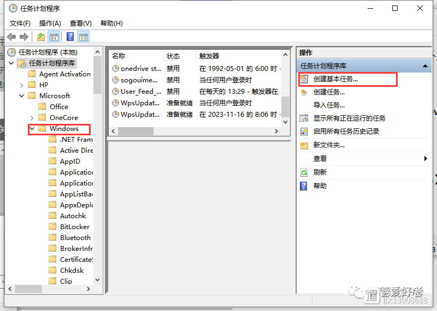Screen dimensions: 437x311
Task: Collapse the 任务计划程序库 tree node arrow
Action: 11,63
